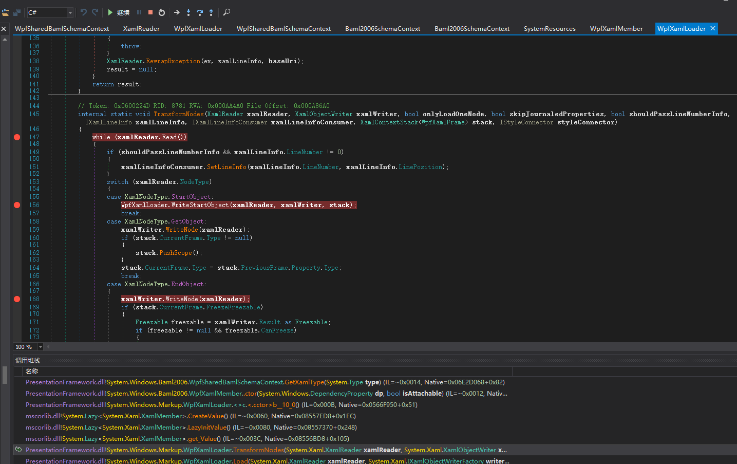Close the active WpfXamlLoader tab
Image resolution: width=737 pixels, height=464 pixels.
(x=713, y=29)
